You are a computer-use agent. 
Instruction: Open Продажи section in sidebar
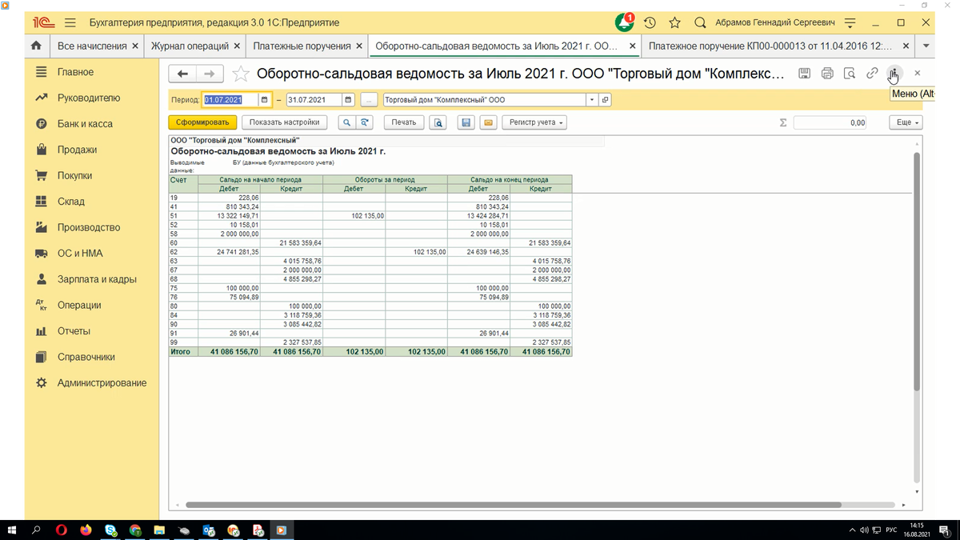pos(77,150)
